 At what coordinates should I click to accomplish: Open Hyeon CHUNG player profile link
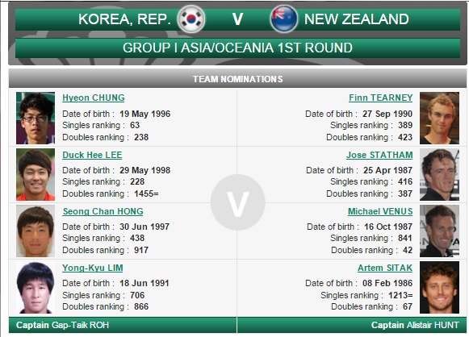(94, 98)
